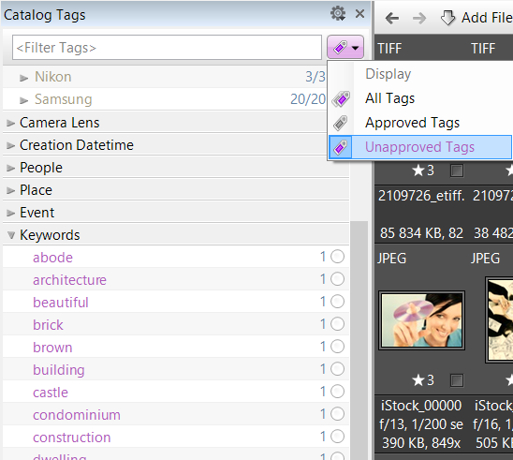This screenshot has height=460, width=513.
Task: Close the Catalog Tags panel
Action: [x=359, y=14]
